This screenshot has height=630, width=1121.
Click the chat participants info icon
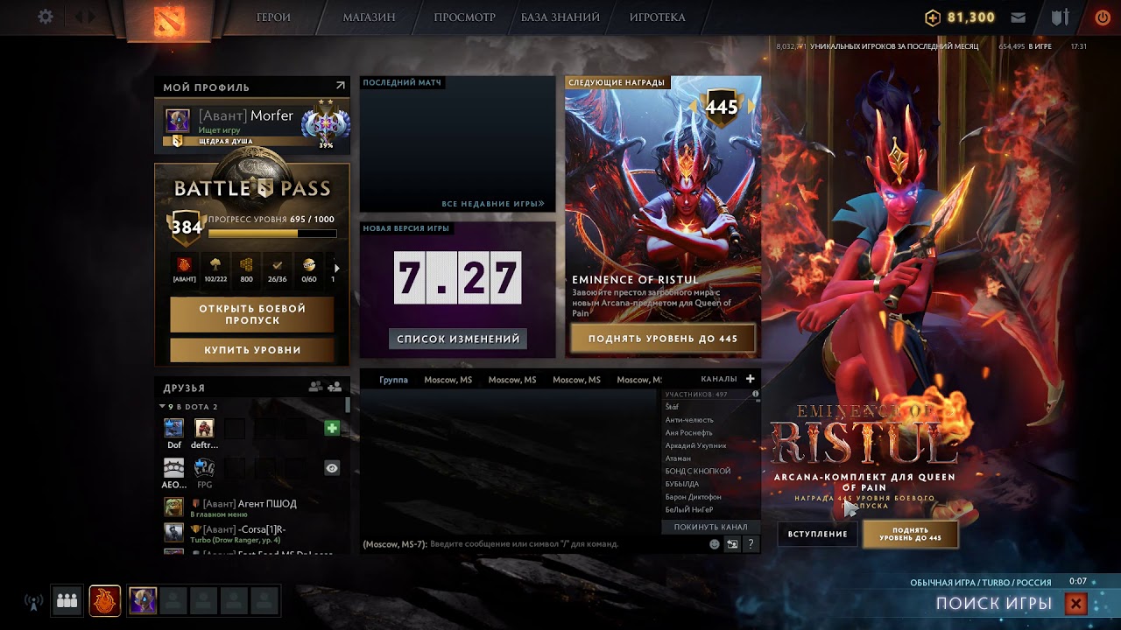tap(756, 395)
